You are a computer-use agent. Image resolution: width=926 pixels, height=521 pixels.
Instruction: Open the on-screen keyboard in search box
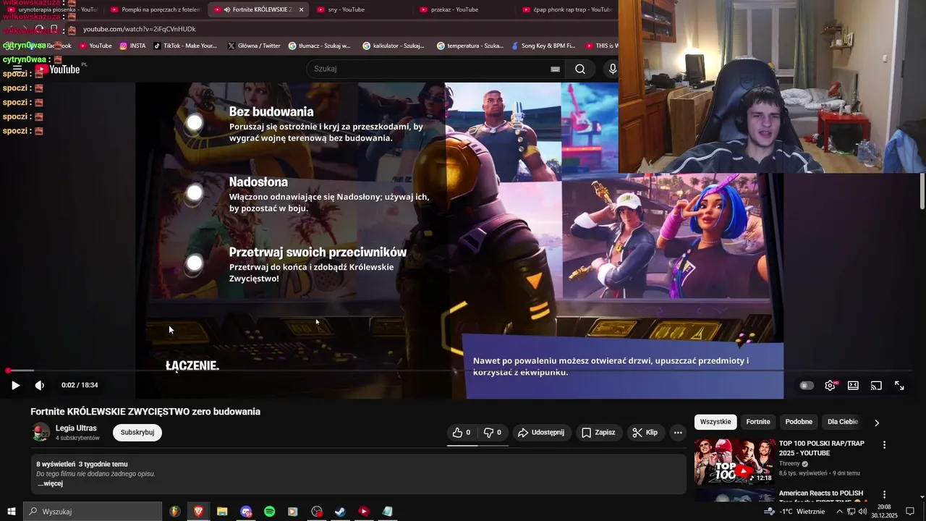click(555, 69)
